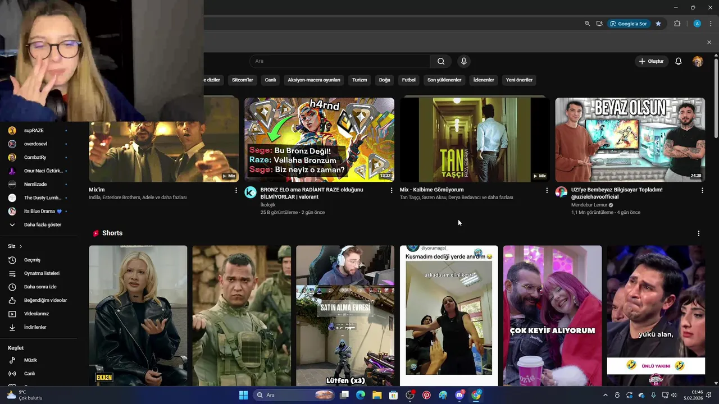This screenshot has height=404, width=719.
Task: Open Pinterest from the taskbar
Action: point(426,395)
